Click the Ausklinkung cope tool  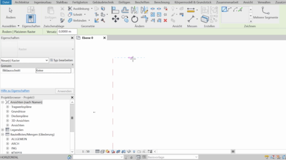79,9
